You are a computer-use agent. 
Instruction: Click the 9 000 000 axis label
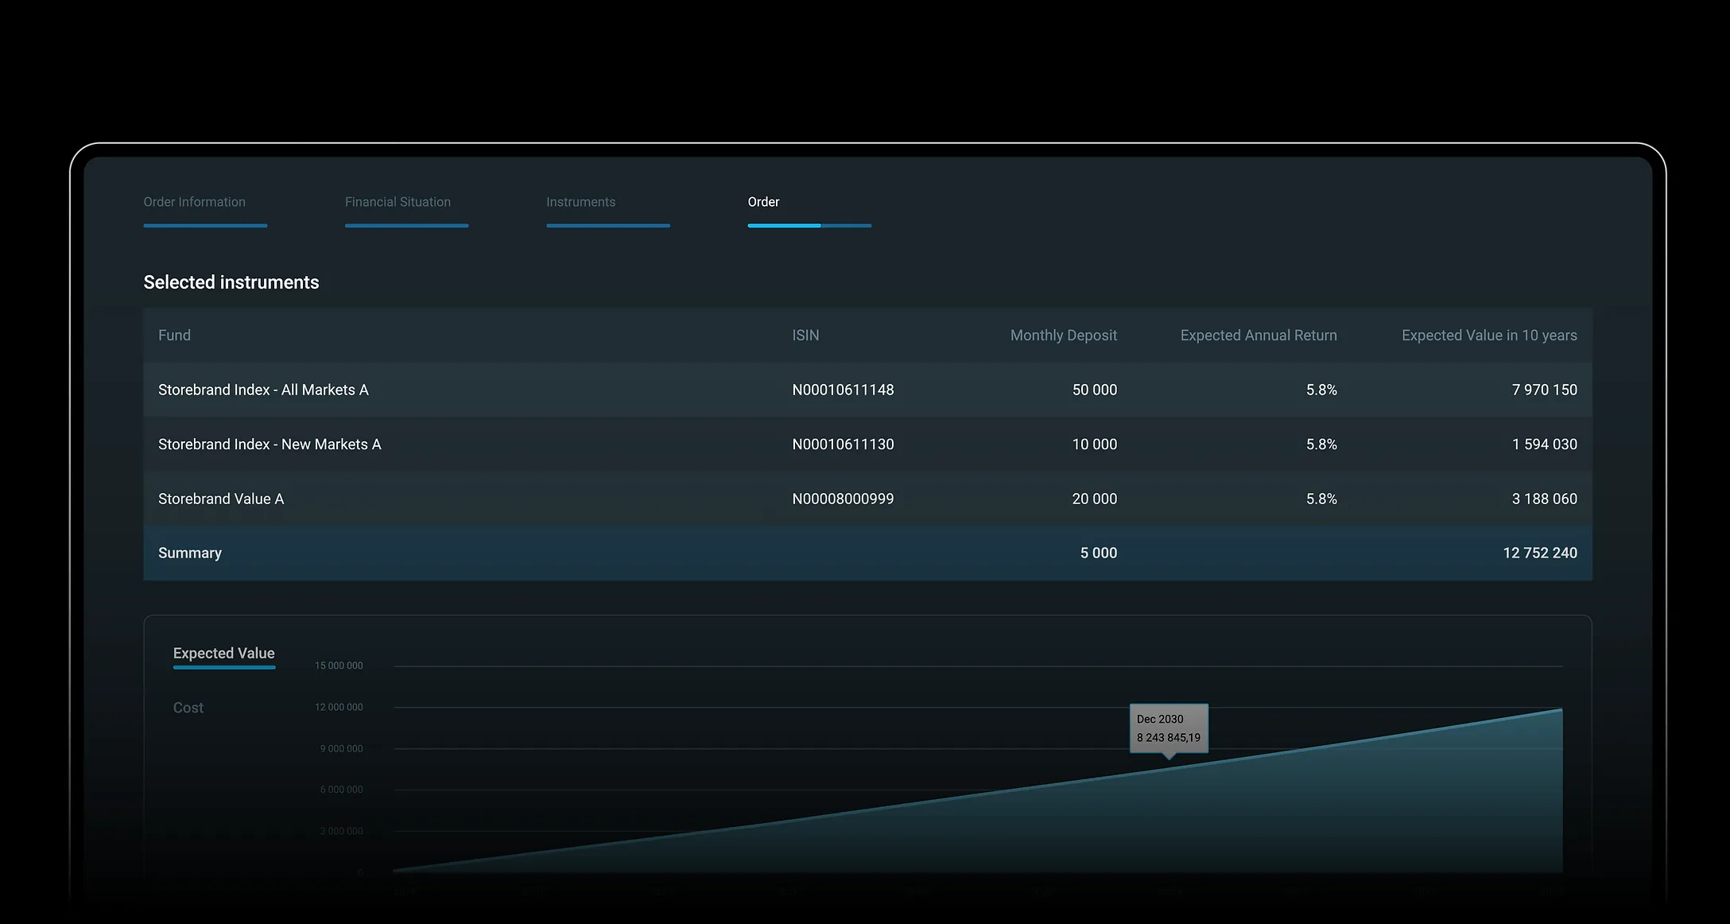(x=342, y=748)
